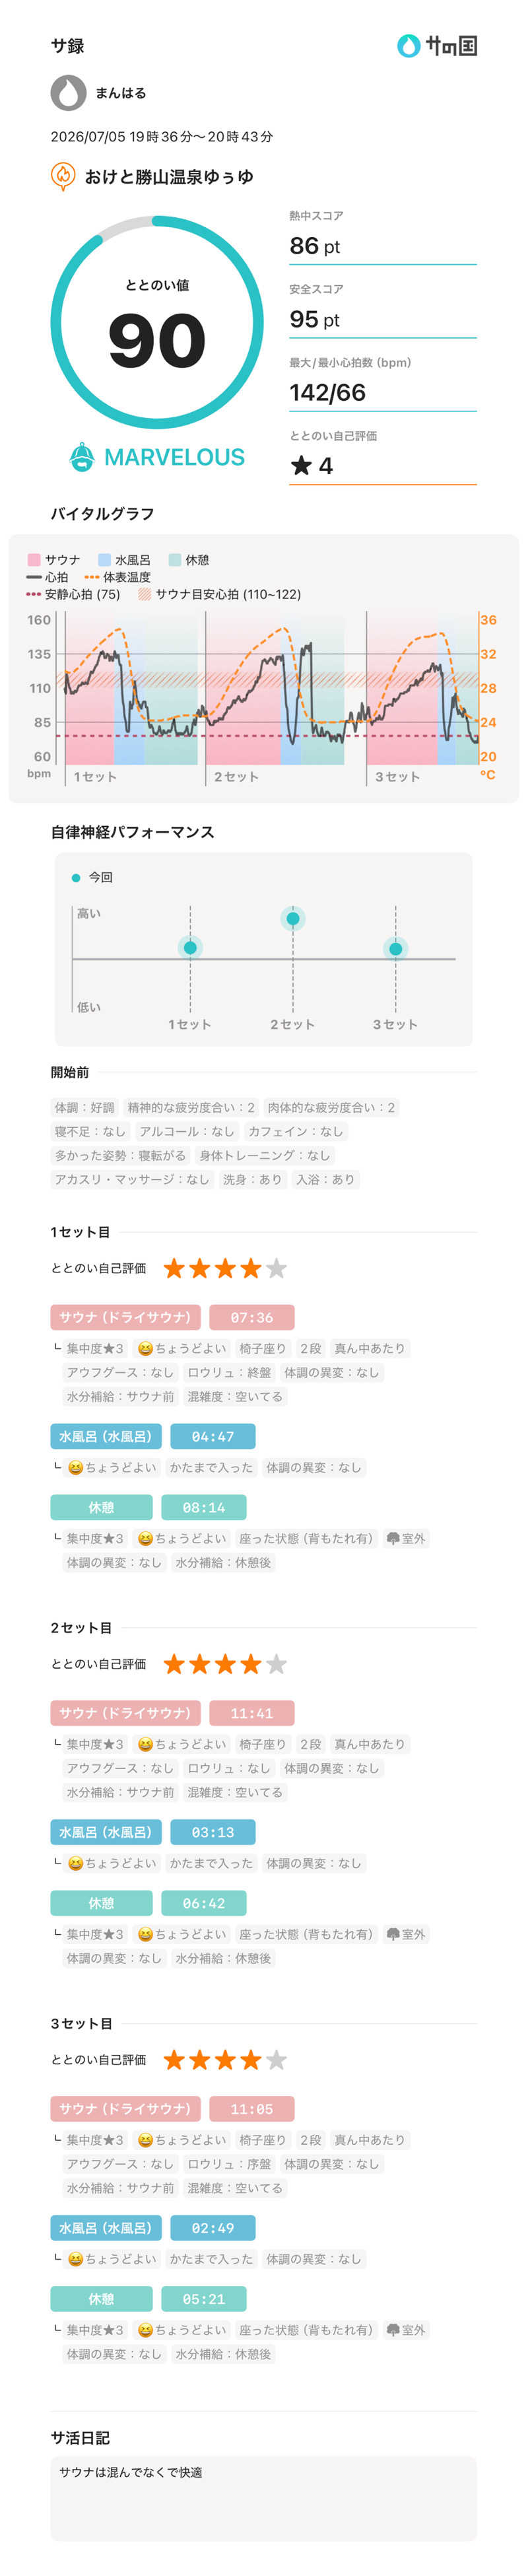The height and width of the screenshot is (2576, 528).
Task: Click the MARVELOUS mascot icon
Action: 82,457
